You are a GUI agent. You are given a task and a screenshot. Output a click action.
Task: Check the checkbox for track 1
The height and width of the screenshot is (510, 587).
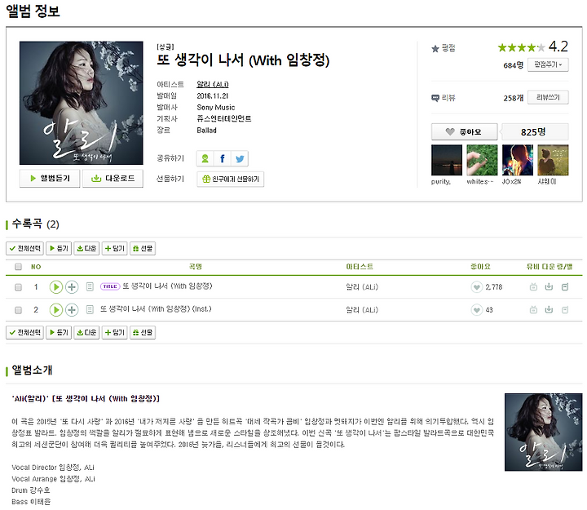coord(18,287)
